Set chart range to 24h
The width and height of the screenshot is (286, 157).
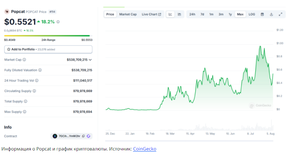pos(192,14)
